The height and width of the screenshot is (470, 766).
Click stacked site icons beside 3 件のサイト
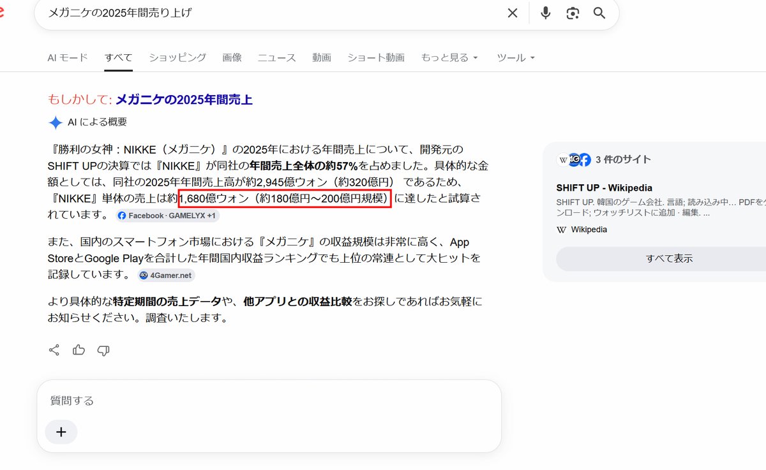(x=574, y=160)
